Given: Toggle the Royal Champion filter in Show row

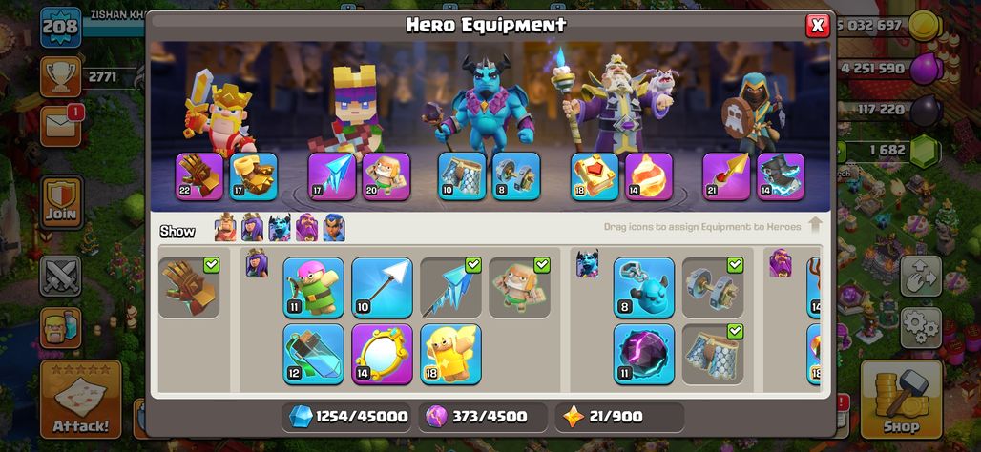Looking at the screenshot, I should click(x=334, y=228).
